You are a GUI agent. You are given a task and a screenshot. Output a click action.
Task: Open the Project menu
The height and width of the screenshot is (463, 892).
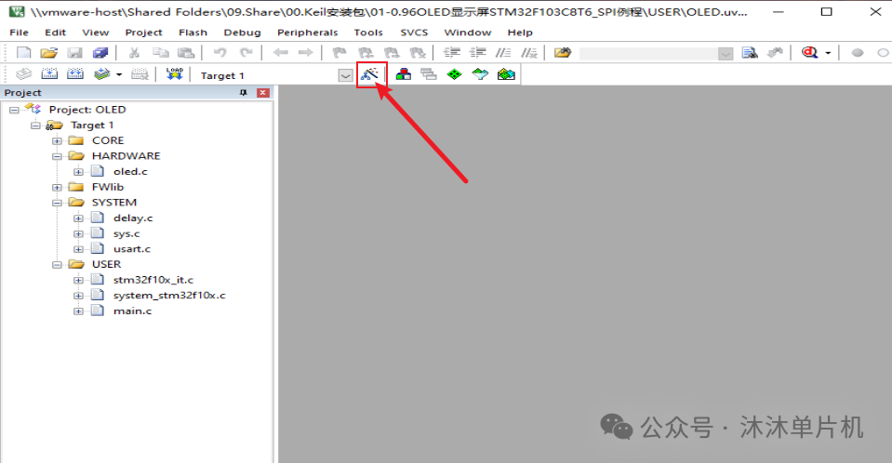(143, 33)
